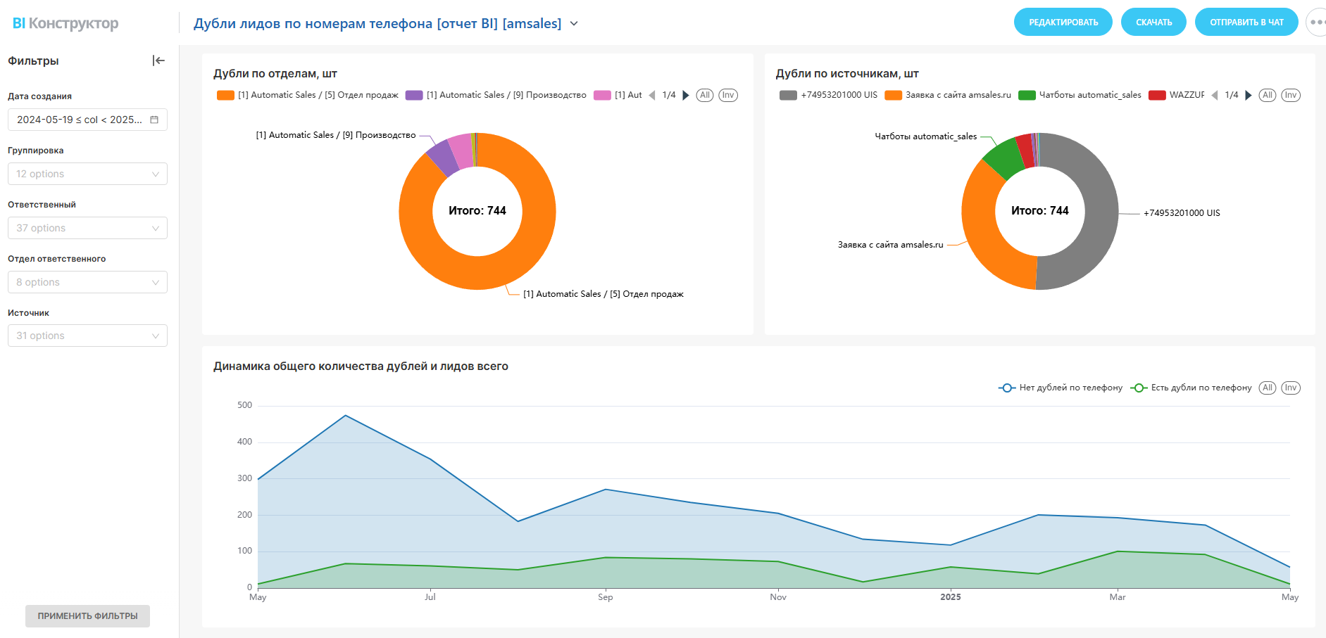Open the Источник filter dropdown
This screenshot has width=1326, height=638.
click(x=87, y=336)
